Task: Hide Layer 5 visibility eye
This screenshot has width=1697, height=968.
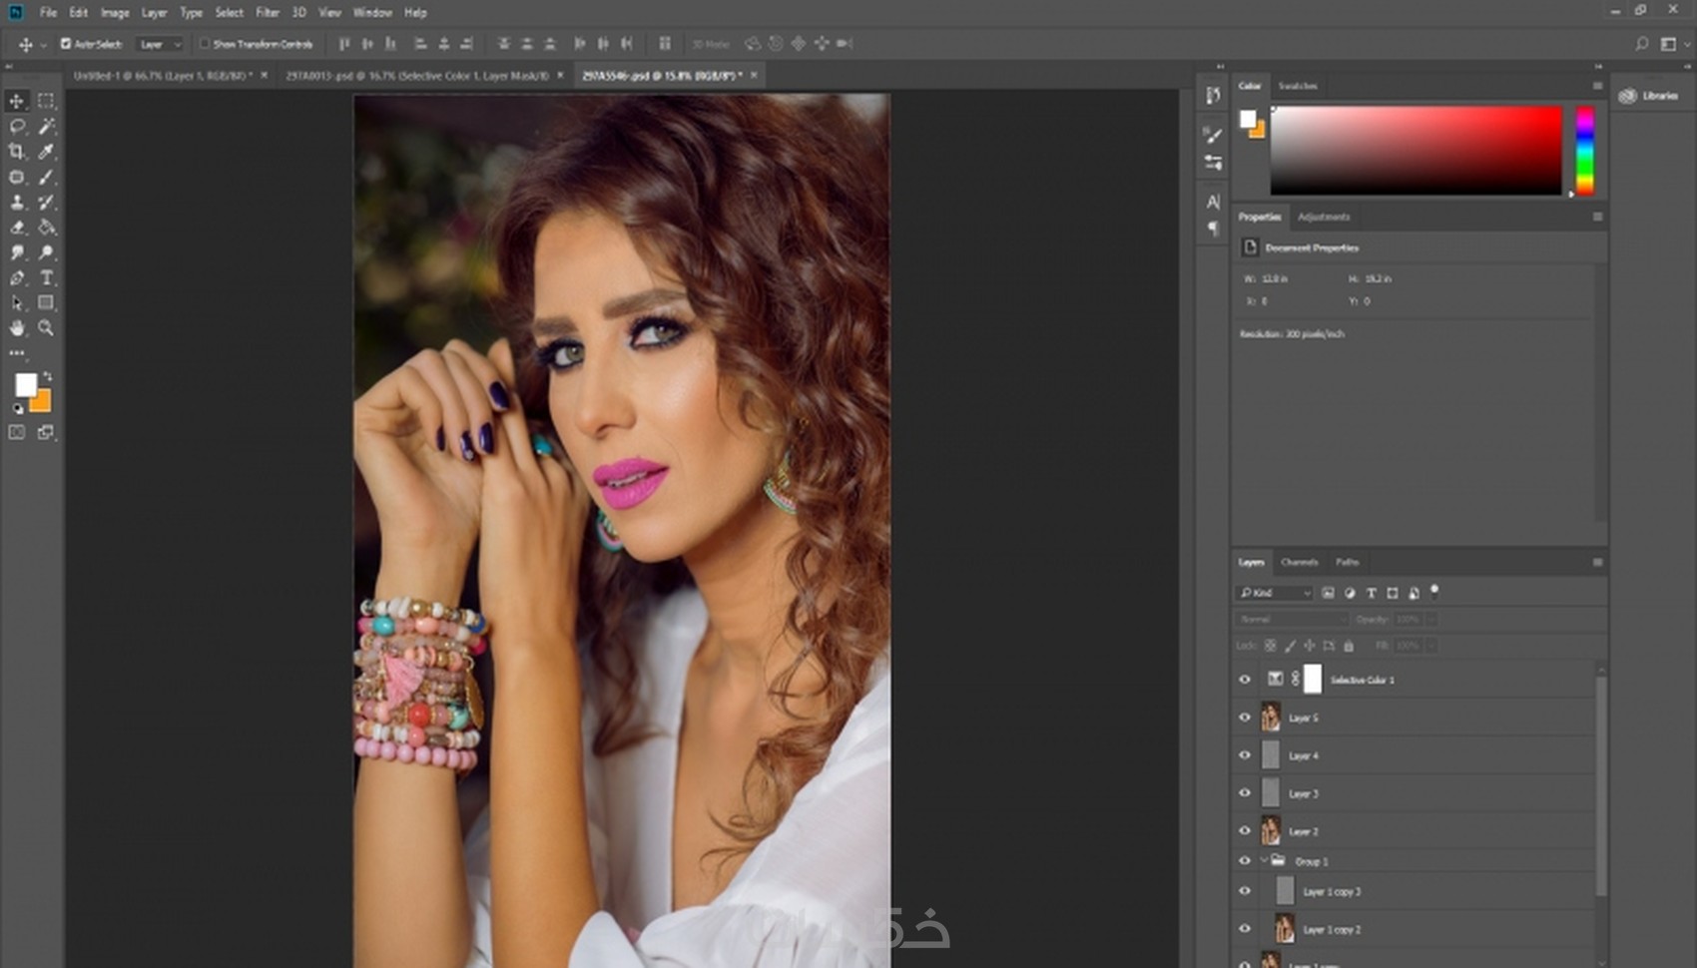Action: [1245, 718]
